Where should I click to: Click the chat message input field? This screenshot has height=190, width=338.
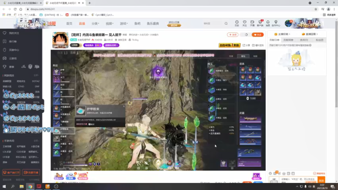click(x=299, y=181)
